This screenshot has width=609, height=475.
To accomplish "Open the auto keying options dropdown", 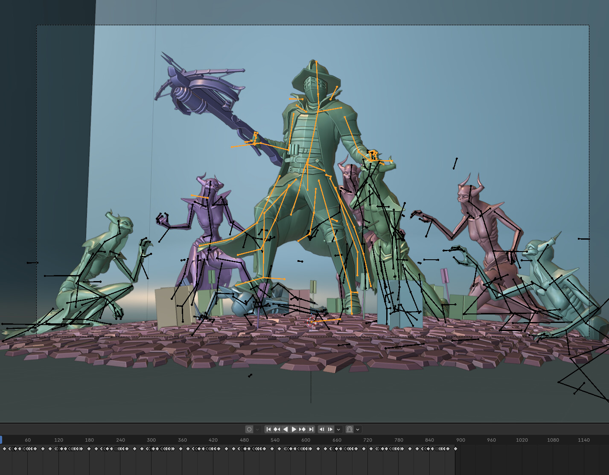I will (x=257, y=429).
